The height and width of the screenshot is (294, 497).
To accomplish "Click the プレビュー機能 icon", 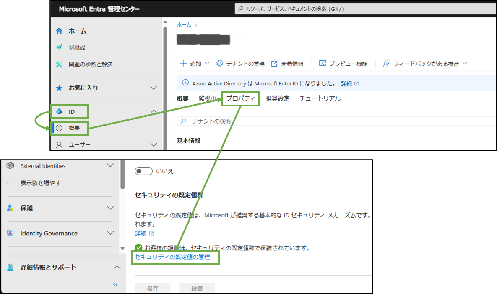I will pyautogui.click(x=323, y=63).
